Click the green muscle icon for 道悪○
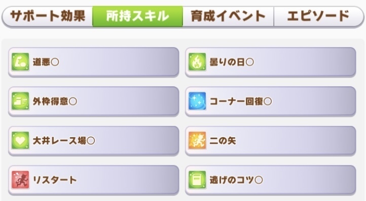 click(x=20, y=62)
